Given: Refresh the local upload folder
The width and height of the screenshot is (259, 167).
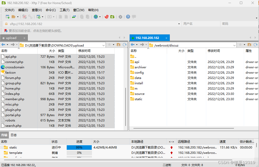Looking at the screenshot, I should [x=125, y=45].
